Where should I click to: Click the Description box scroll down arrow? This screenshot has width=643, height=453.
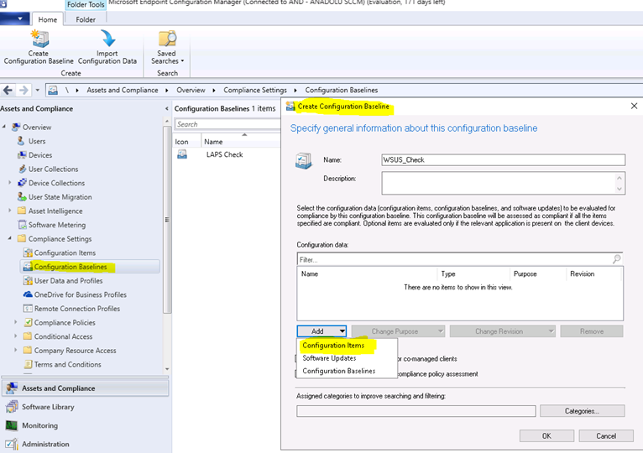pos(619,189)
